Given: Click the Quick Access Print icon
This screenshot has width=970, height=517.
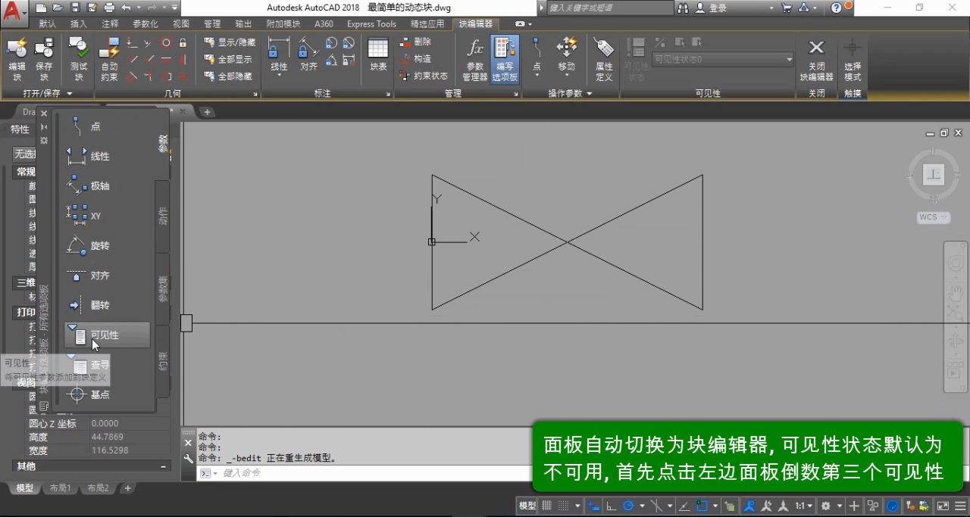Looking at the screenshot, I should [109, 8].
